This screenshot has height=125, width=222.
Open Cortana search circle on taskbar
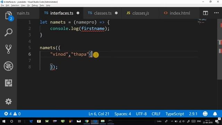click(x=11, y=121)
